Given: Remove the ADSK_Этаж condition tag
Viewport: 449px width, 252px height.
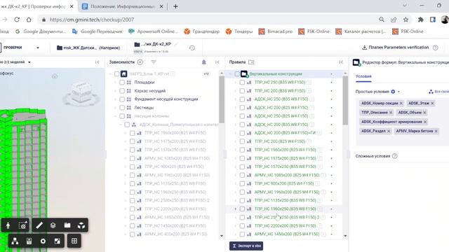Looking at the screenshot, I should (x=432, y=103).
